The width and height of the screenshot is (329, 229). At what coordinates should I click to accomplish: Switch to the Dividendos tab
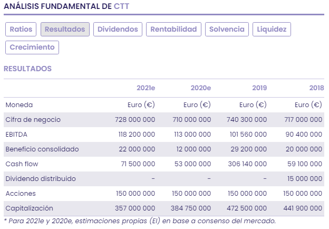point(118,30)
